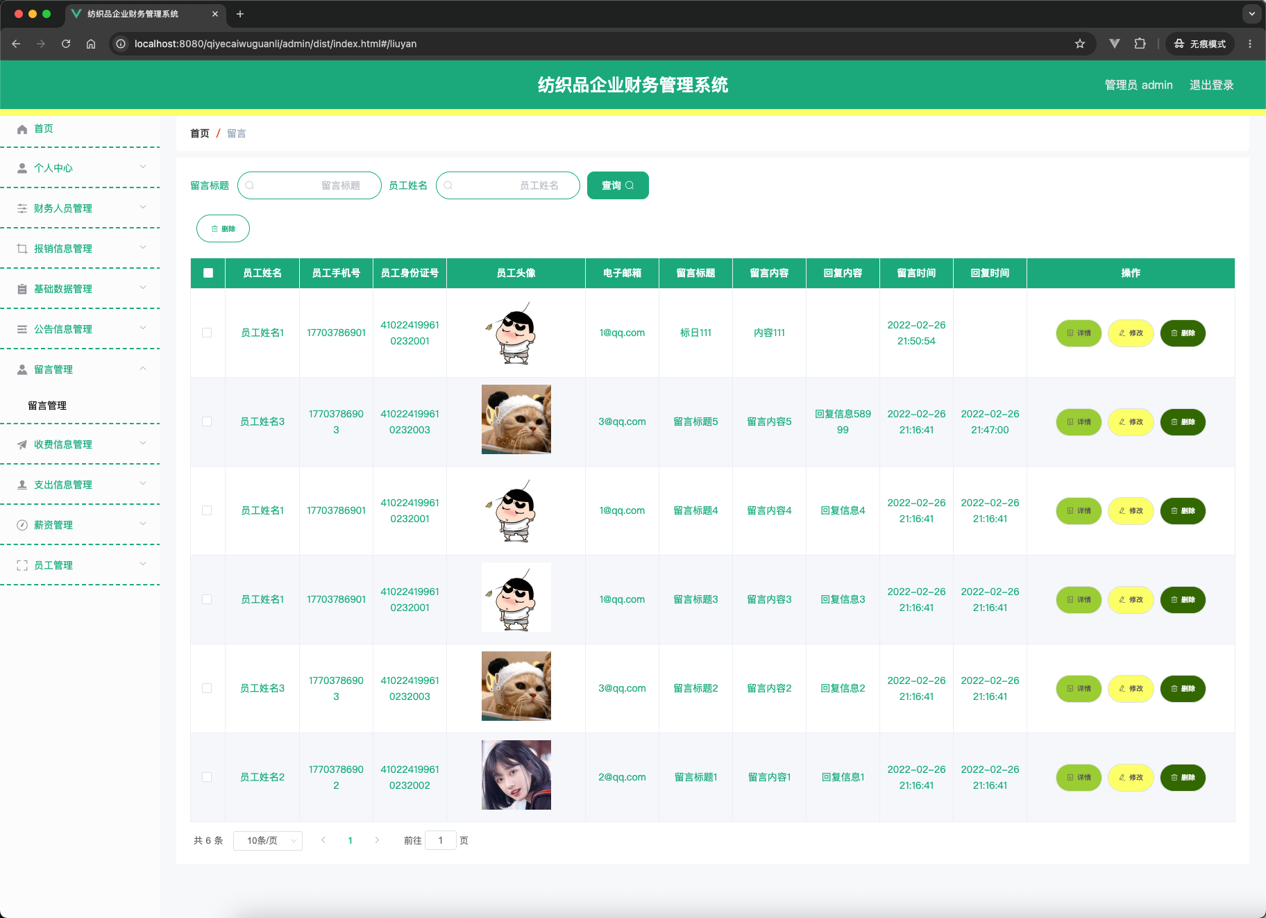The width and height of the screenshot is (1266, 918).
Task: Expand the 收费信息管理 menu chevron
Action: 143,443
